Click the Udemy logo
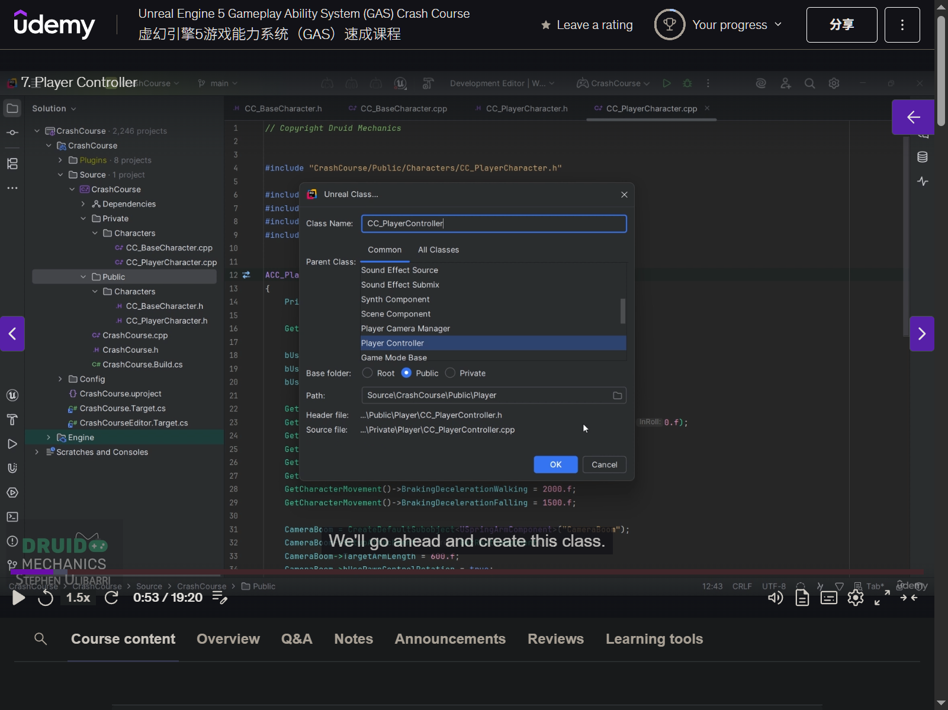This screenshot has width=948, height=710. coord(54,24)
